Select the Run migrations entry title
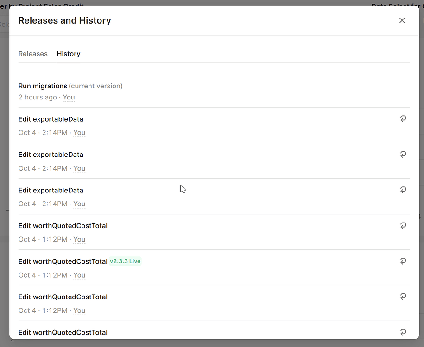Viewport: 424px width, 347px height. pos(43,86)
